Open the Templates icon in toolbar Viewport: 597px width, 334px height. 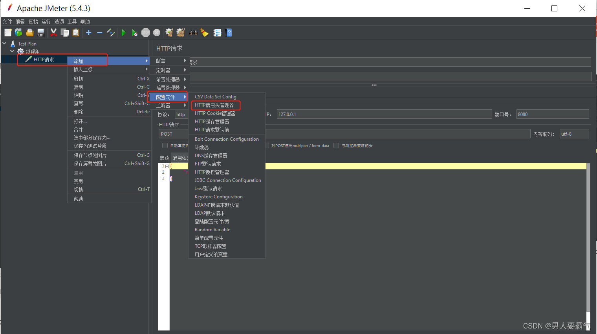click(x=18, y=33)
